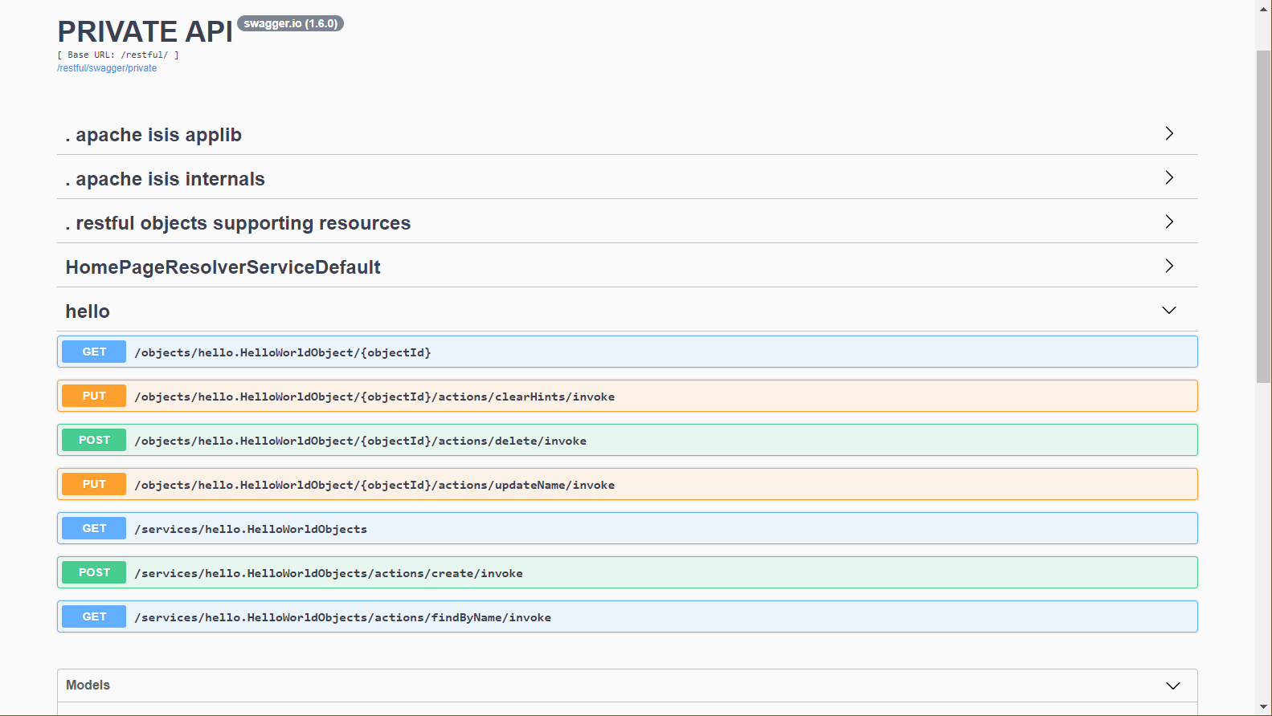Screen dimensions: 1272x716
Task: Click POST badge for create invoke
Action: [x=94, y=572]
